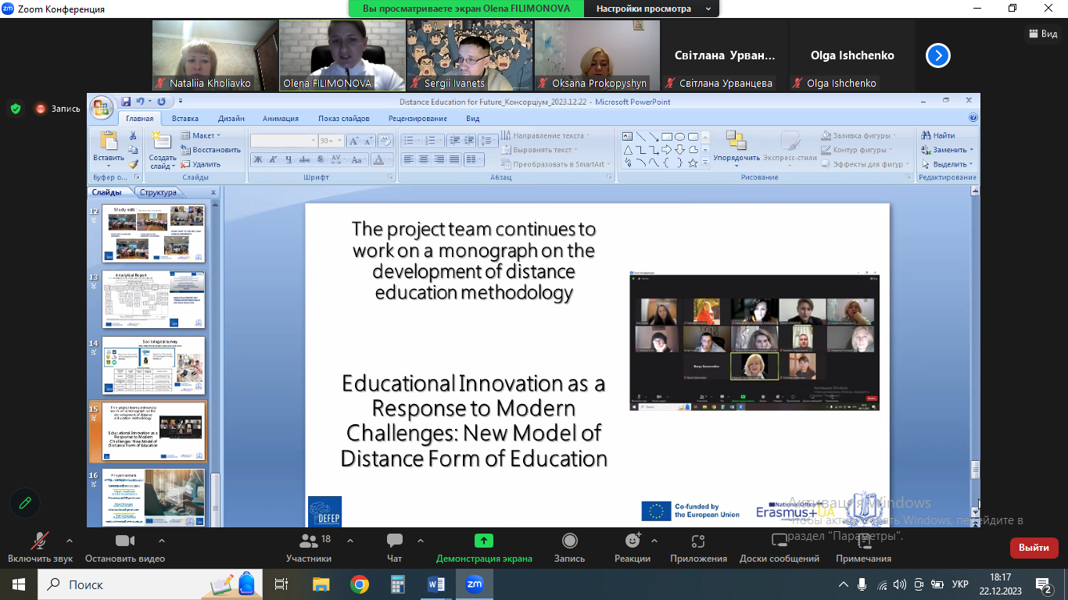
Task: Open the Zoom Apps icon
Action: click(698, 541)
